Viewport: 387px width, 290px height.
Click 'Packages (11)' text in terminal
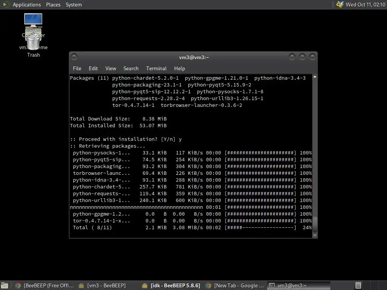(x=89, y=78)
